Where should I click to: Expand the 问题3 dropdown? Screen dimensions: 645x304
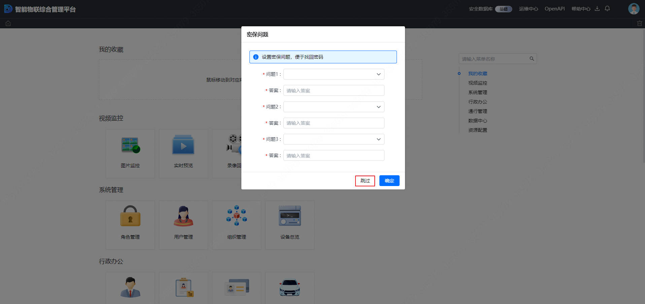click(x=334, y=139)
